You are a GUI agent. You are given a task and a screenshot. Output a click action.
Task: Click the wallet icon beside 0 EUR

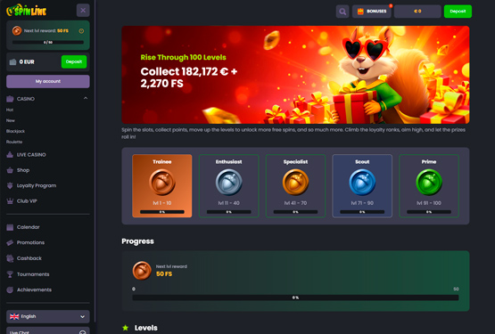pos(13,61)
